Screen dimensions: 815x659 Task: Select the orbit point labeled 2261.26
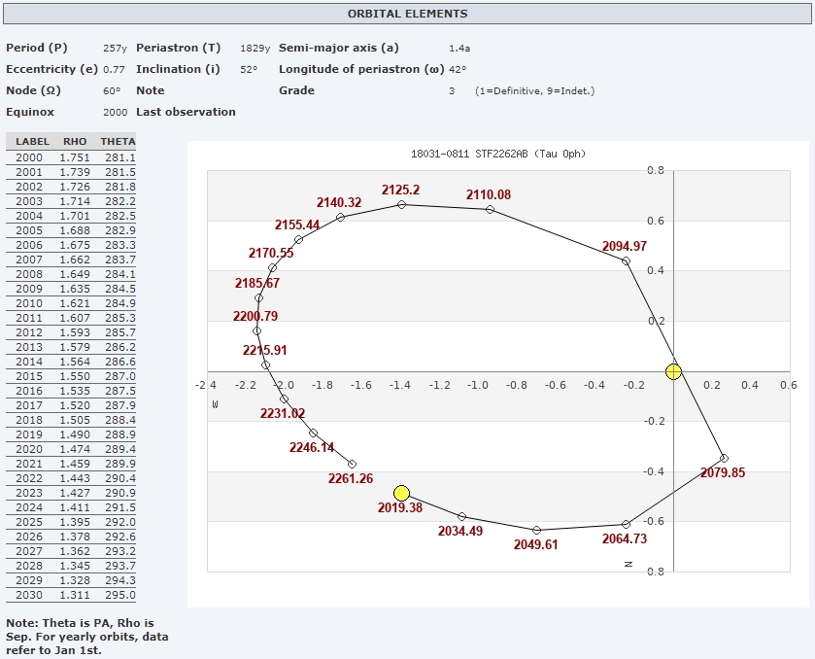[x=352, y=464]
